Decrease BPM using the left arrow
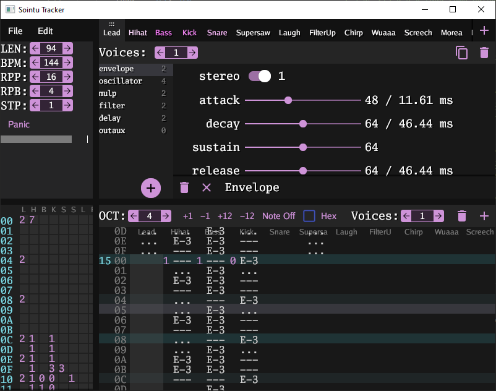The image size is (496, 391). 35,62
